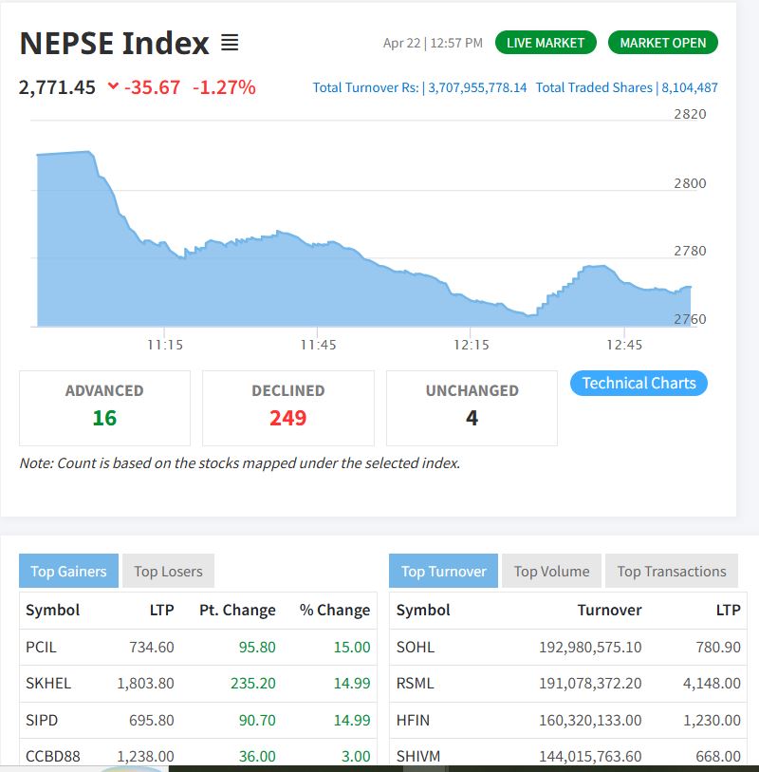Select the Top Gainers tab
Viewport: 759px width, 772px height.
(68, 571)
